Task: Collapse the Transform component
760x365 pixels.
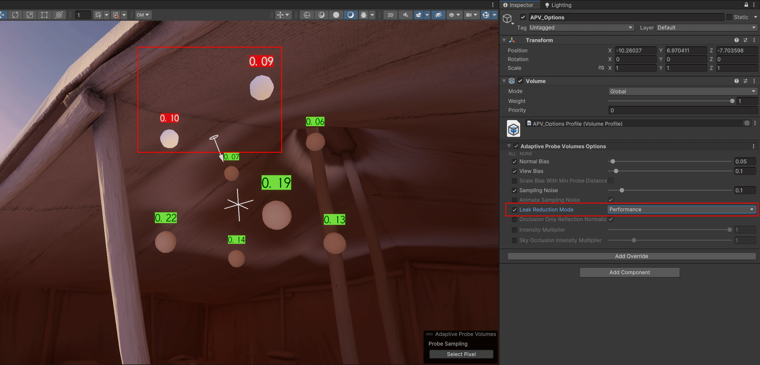Action: 504,40
